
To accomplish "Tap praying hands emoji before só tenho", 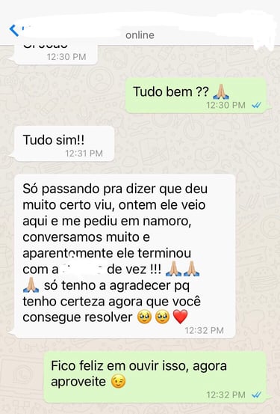I will tap(31, 285).
